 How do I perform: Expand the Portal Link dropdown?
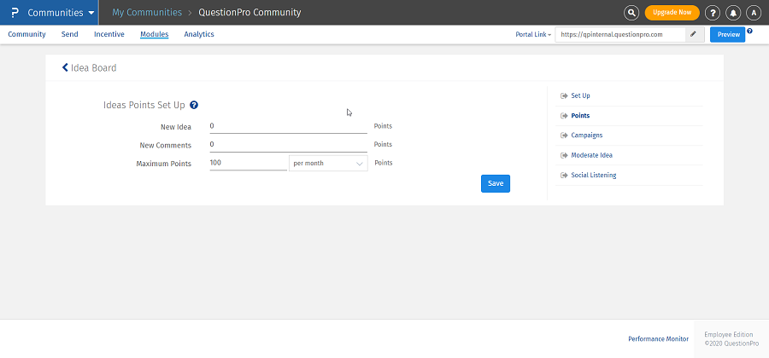coord(533,35)
